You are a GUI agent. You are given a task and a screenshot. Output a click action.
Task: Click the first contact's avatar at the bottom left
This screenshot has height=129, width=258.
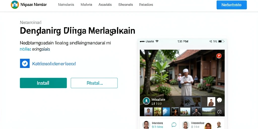click(x=146, y=124)
